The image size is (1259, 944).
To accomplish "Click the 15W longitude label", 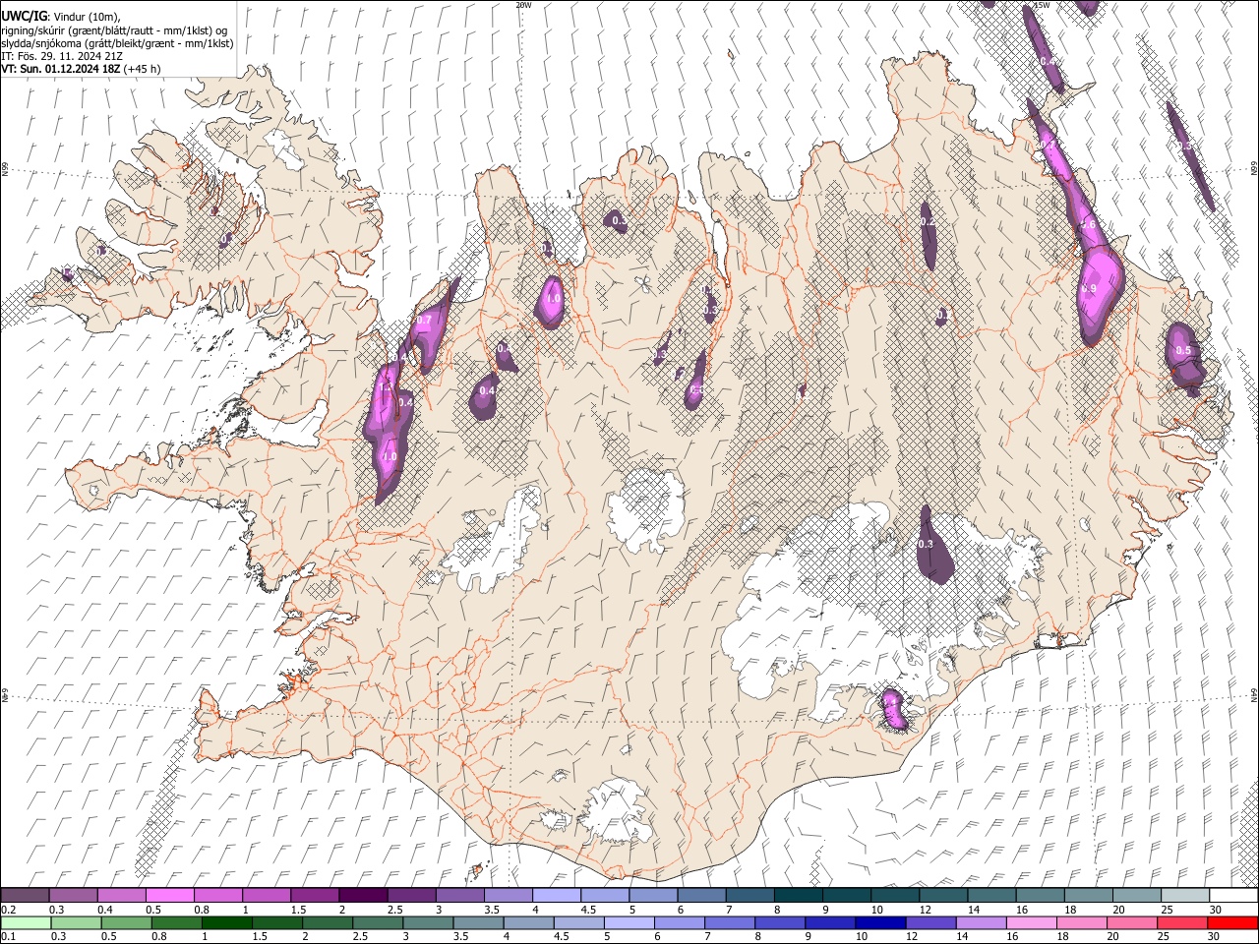I will tap(1042, 5).
